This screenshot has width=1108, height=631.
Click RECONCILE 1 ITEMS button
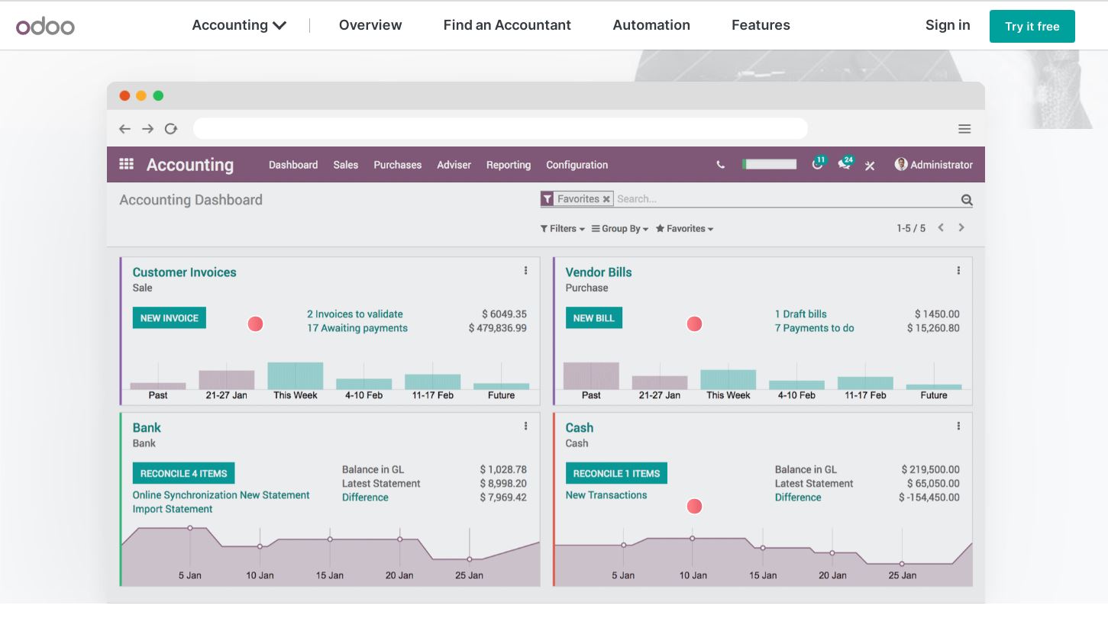(x=616, y=474)
